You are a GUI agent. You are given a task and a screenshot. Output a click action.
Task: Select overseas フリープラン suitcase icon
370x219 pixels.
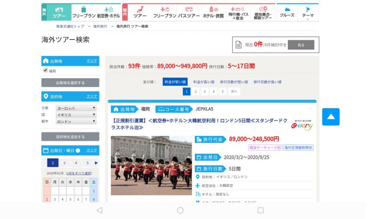click(x=83, y=12)
